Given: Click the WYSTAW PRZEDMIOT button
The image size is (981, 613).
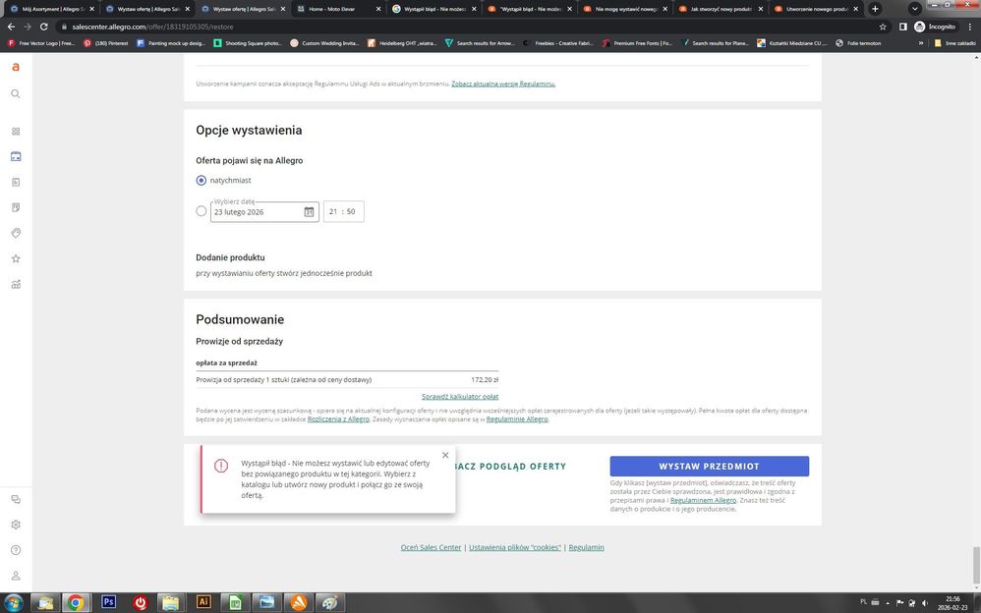Looking at the screenshot, I should click(709, 467).
